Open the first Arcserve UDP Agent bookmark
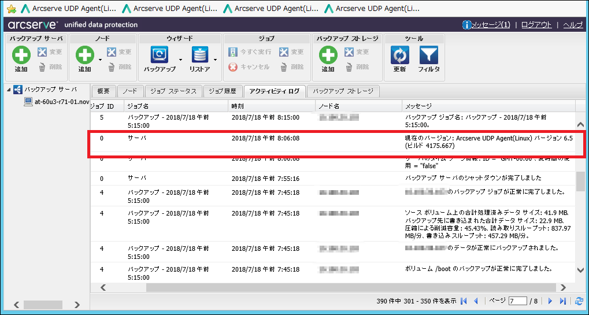The height and width of the screenshot is (315, 589). [68, 8]
